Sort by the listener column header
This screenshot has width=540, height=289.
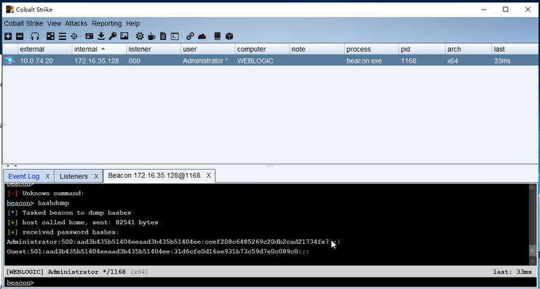(154, 50)
